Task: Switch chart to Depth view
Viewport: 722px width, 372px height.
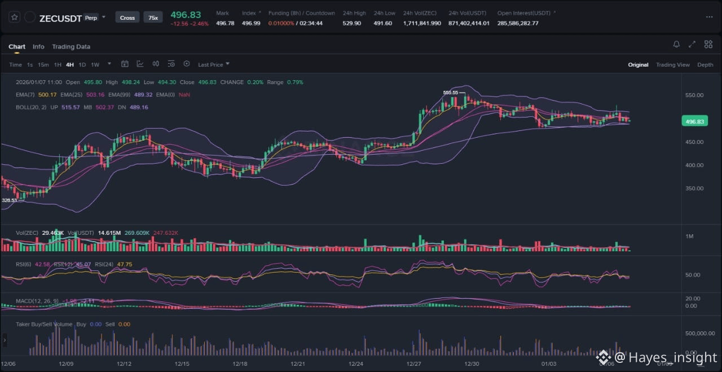Action: pos(705,65)
